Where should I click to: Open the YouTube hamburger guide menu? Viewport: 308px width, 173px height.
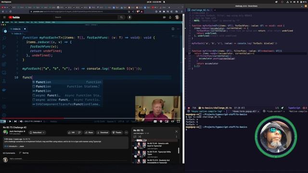[4, 17]
